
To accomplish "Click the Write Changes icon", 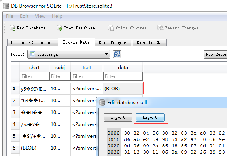I will [x=111, y=28].
